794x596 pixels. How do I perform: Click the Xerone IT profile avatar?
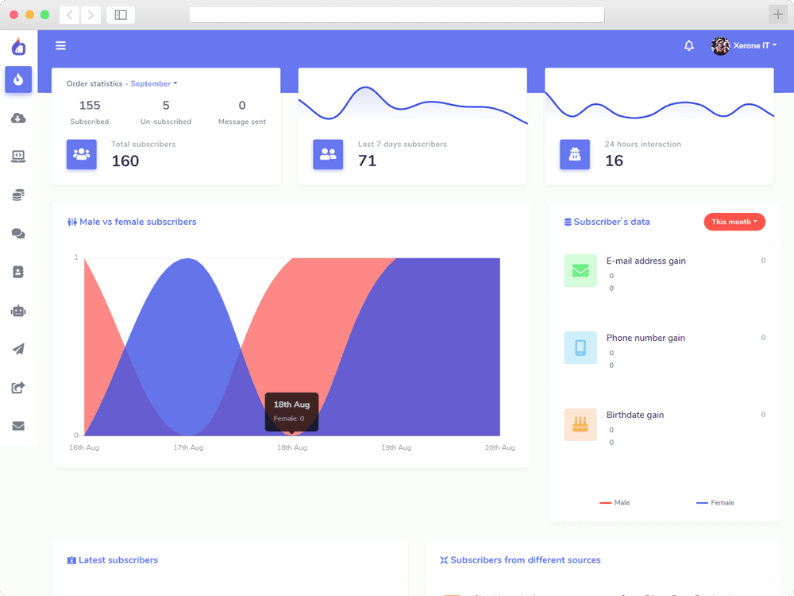pos(720,45)
